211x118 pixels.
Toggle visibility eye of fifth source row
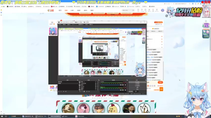click(x=96, y=88)
